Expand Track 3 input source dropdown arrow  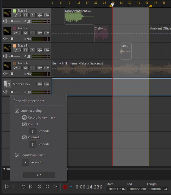pyautogui.click(x=20, y=50)
